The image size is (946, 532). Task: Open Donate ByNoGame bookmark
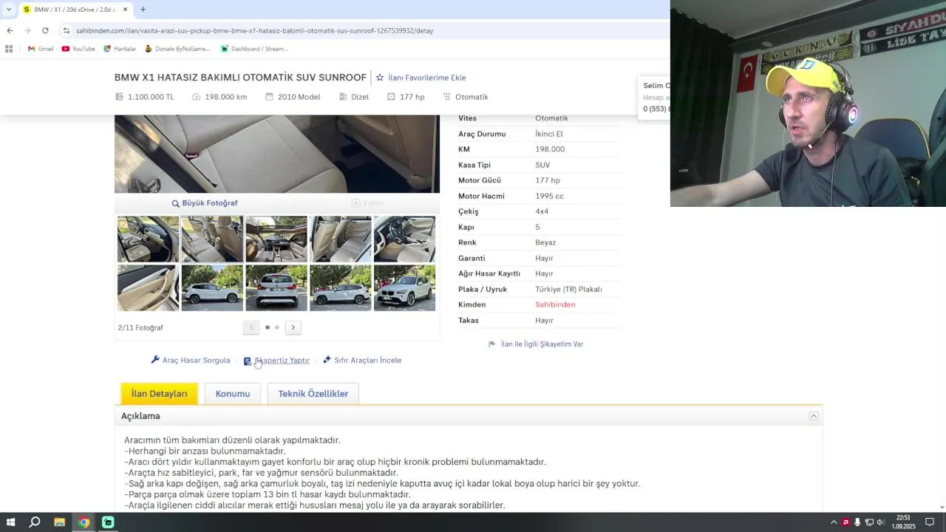coord(177,49)
